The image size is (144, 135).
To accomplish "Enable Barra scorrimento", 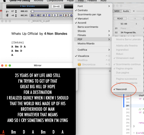I will [93, 27].
